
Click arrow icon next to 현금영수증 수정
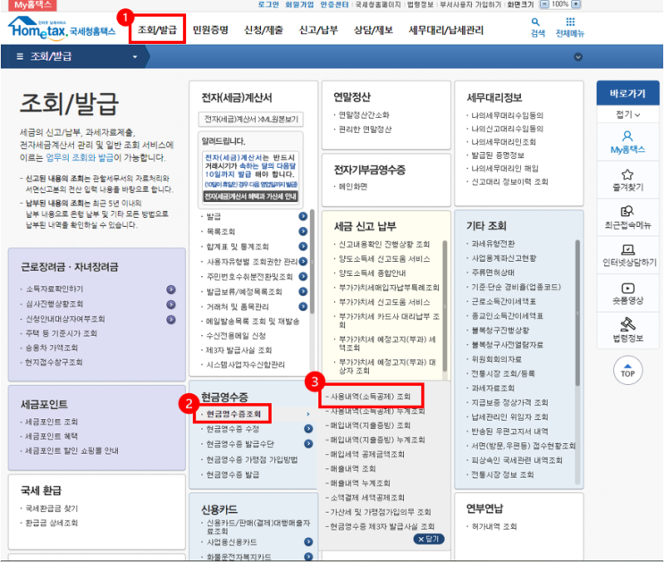(x=308, y=429)
